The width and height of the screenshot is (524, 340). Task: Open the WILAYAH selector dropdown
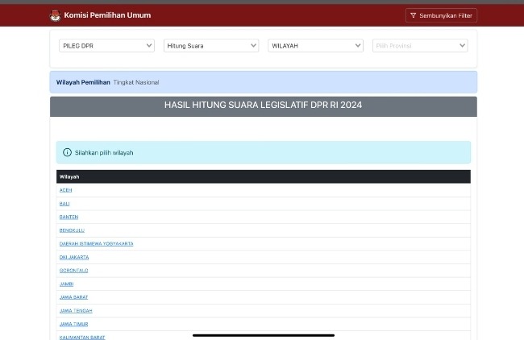point(315,46)
